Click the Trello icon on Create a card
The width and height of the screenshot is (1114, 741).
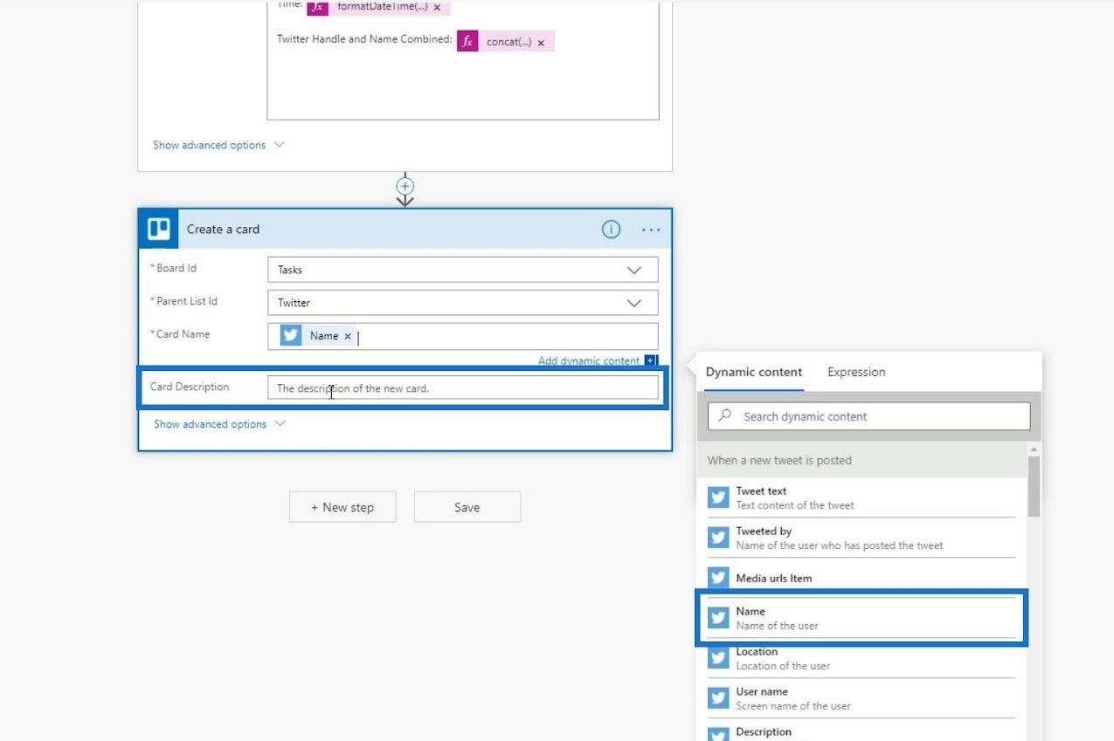pos(158,229)
